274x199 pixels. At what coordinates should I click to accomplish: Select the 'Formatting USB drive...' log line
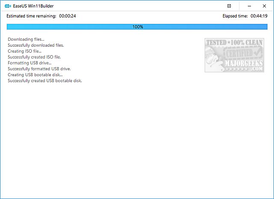30,63
